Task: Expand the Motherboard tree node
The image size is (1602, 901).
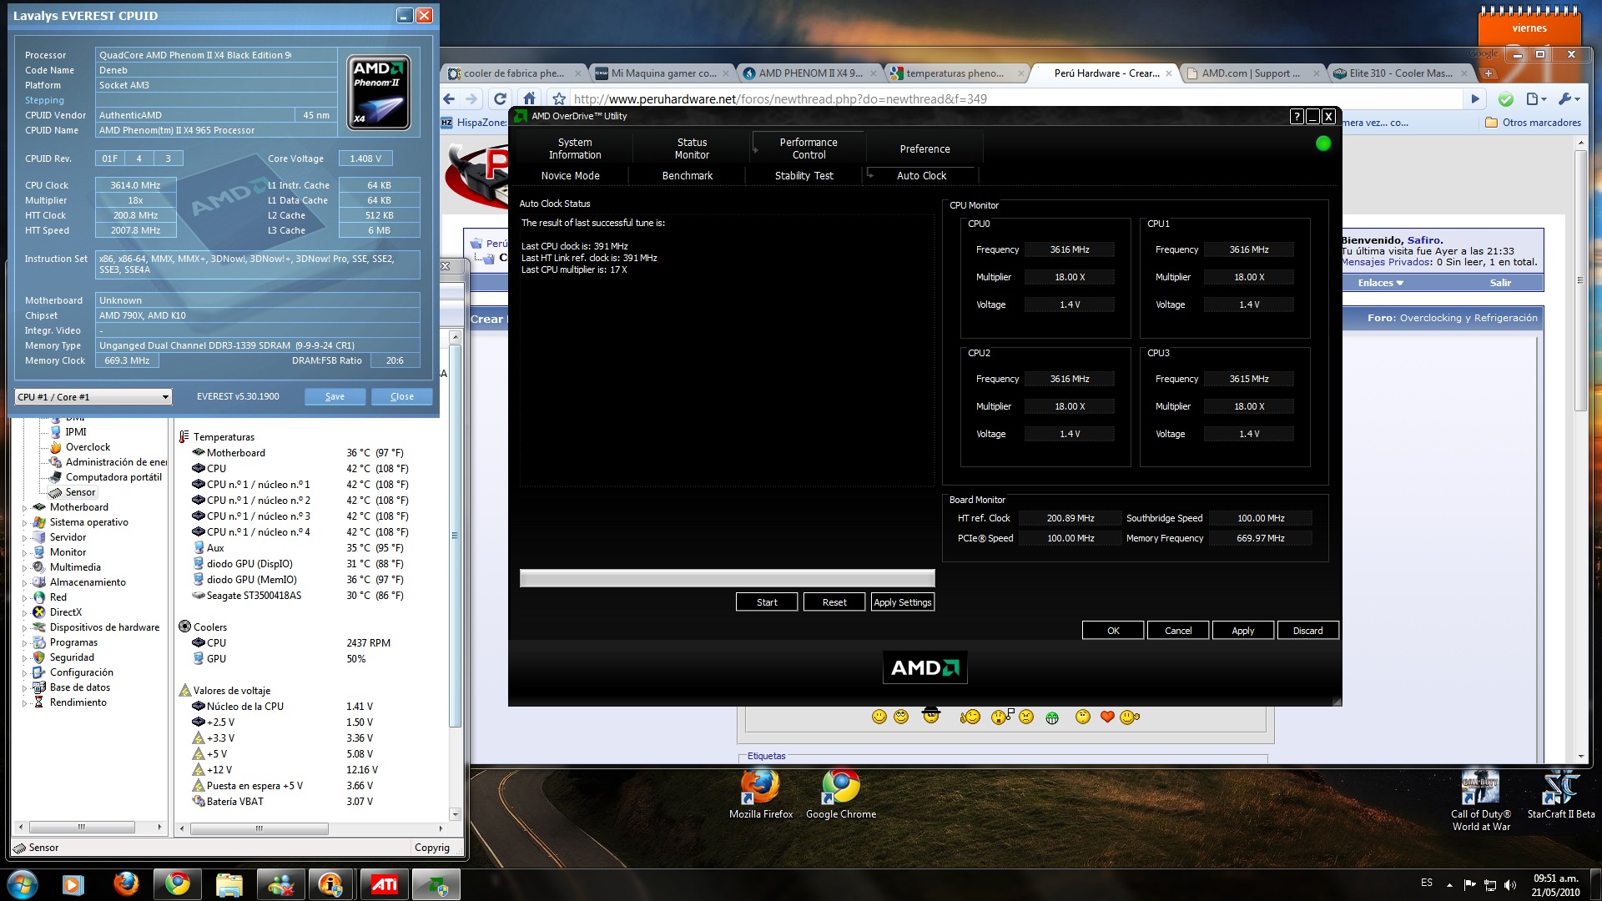Action: coord(24,507)
